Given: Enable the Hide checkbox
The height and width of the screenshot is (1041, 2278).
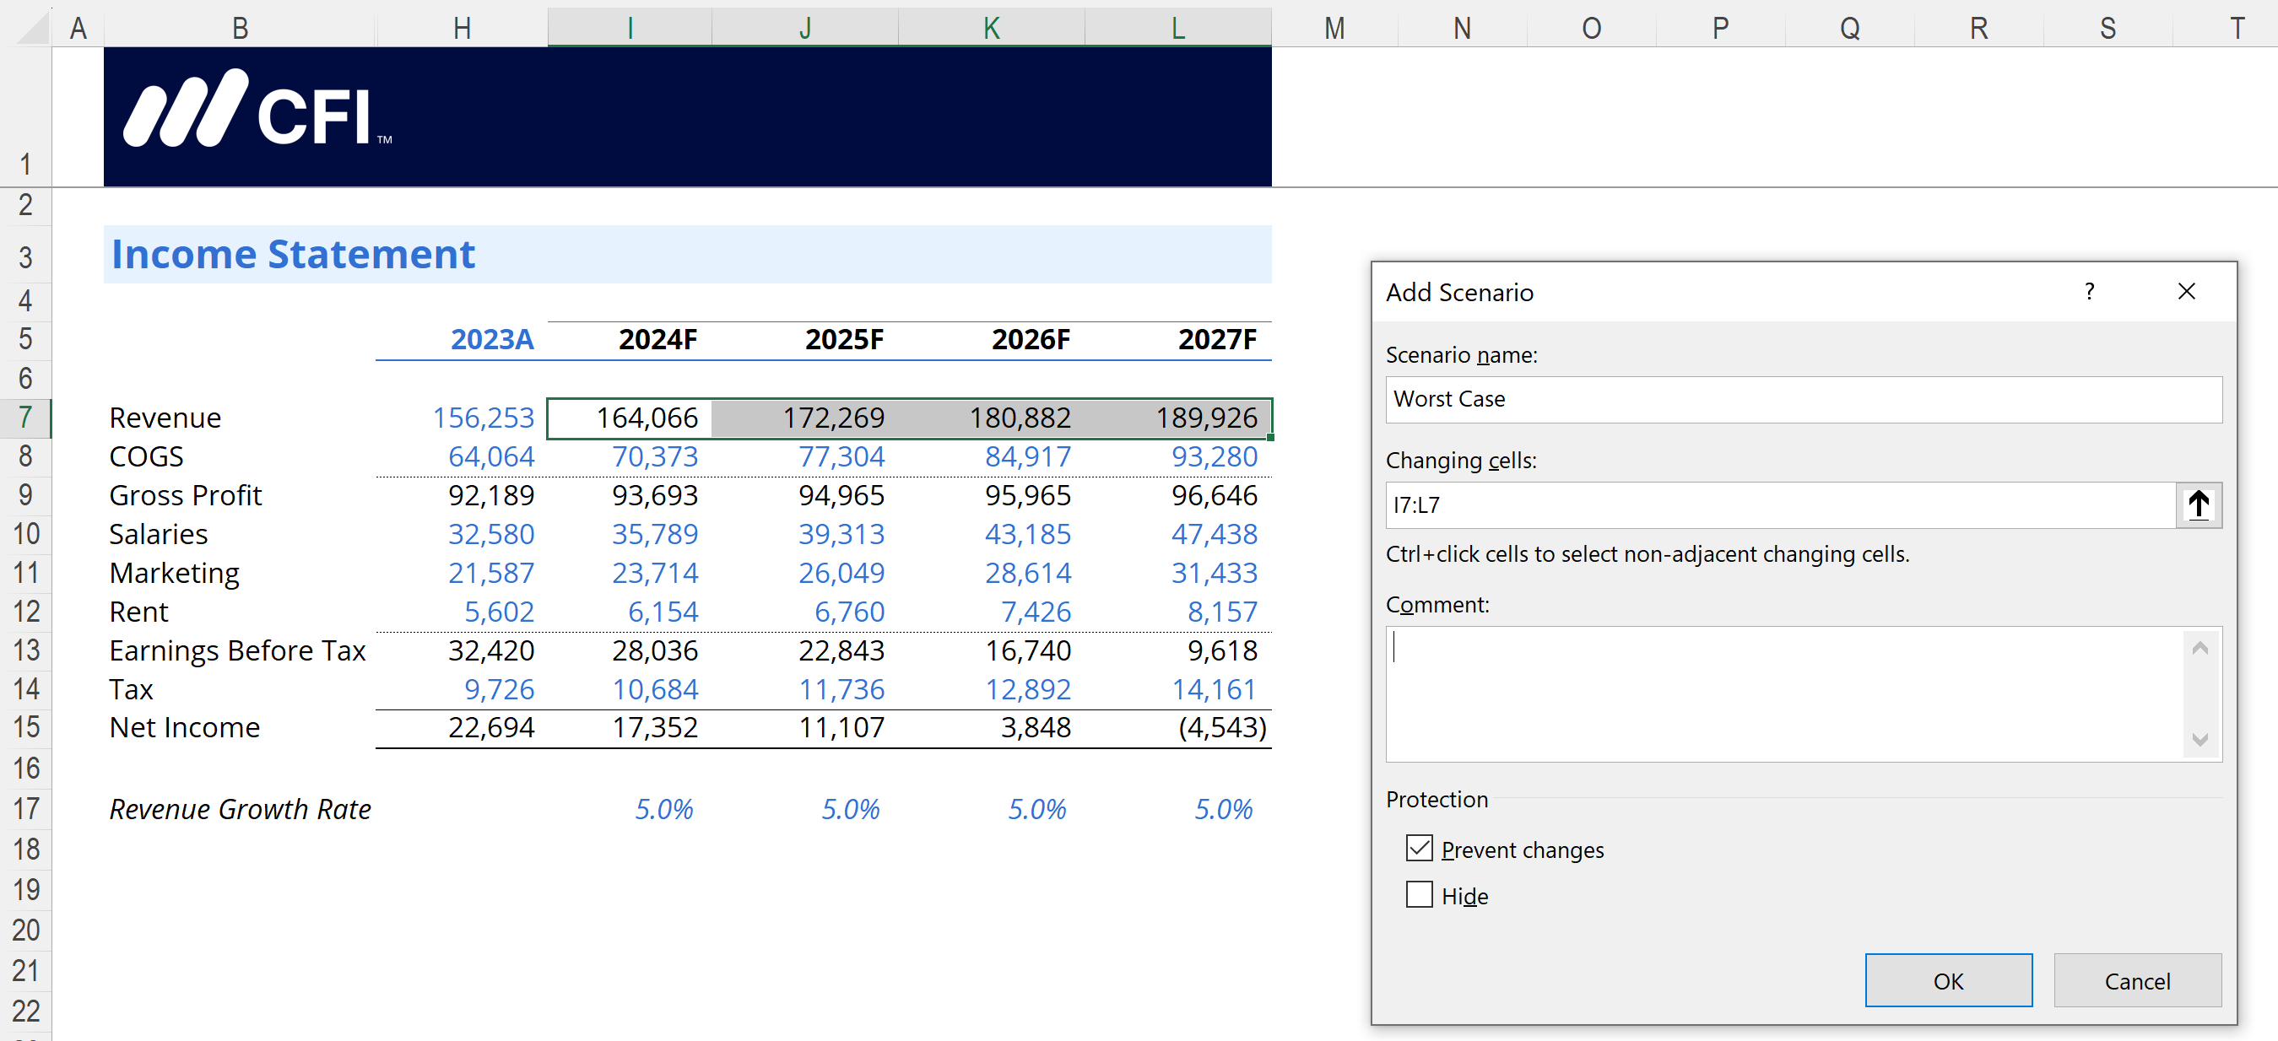Looking at the screenshot, I should pos(1419,895).
